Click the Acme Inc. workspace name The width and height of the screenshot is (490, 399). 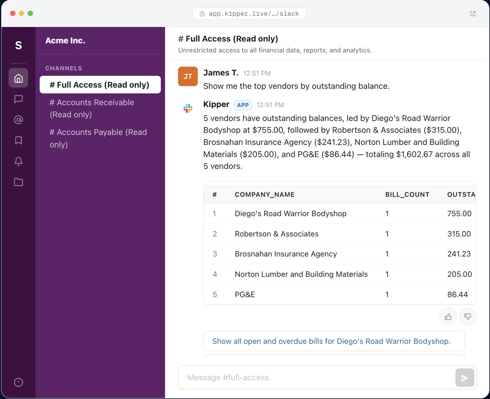click(65, 41)
